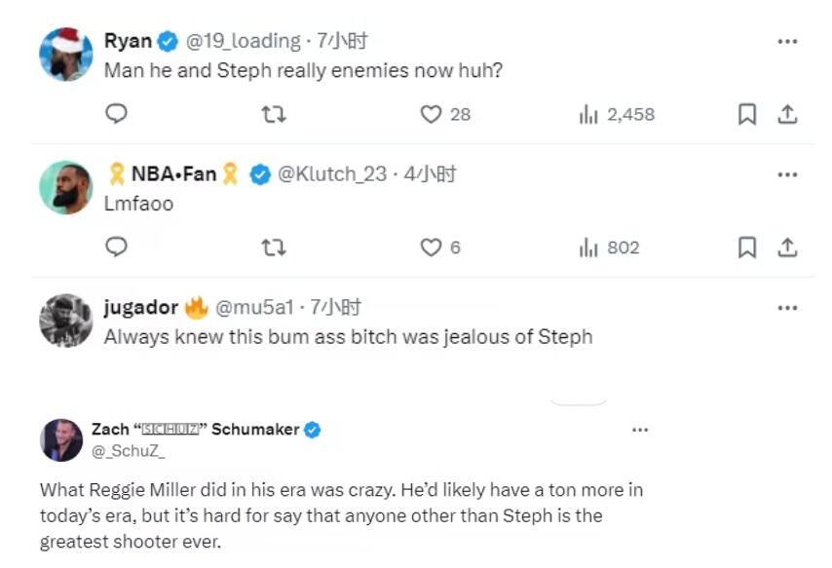Reply to Ryan's tweet
The width and height of the screenshot is (832, 568).
click(x=116, y=114)
